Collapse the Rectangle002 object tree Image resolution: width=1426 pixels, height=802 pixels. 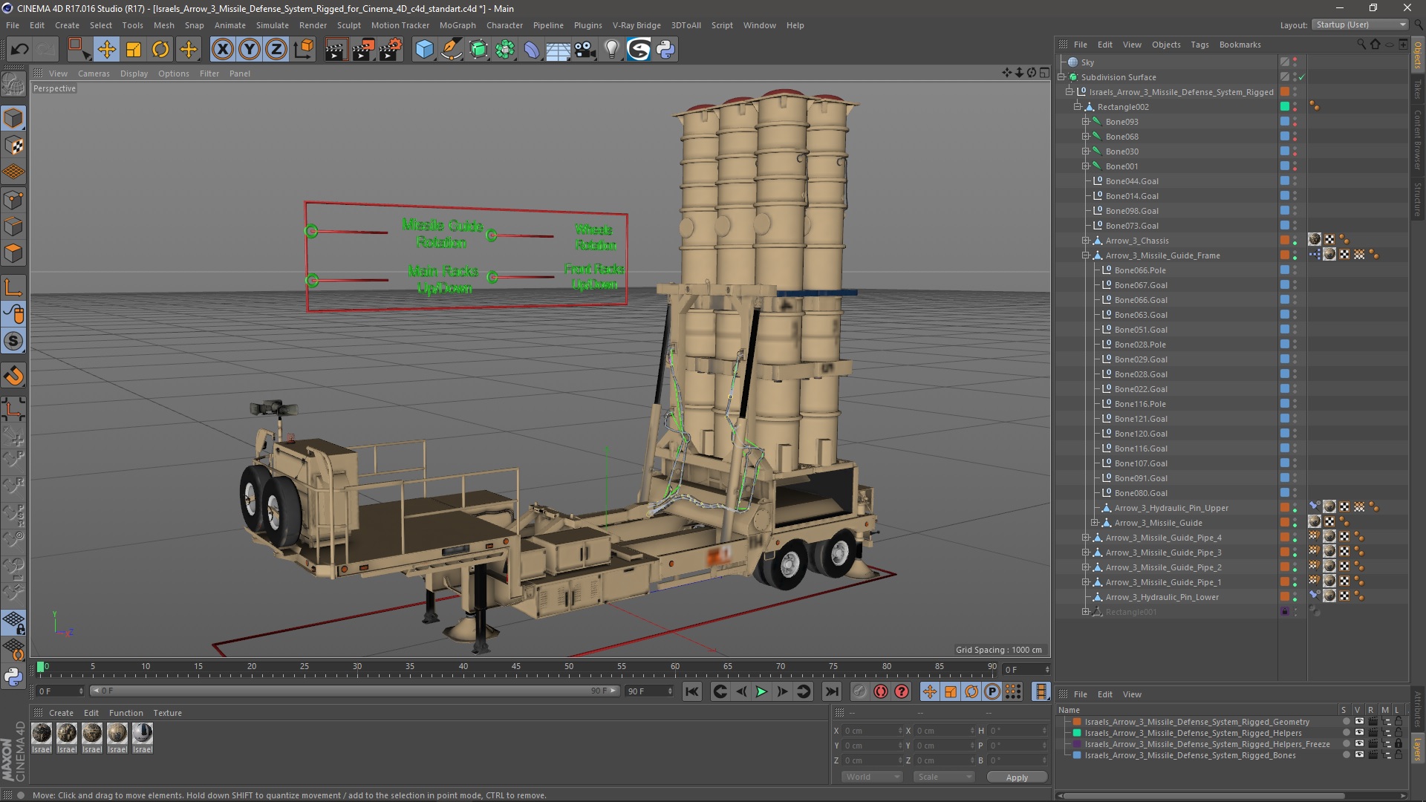(1078, 107)
